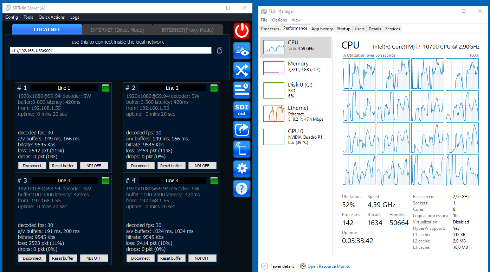The image size is (490, 272).
Task: Toggle NDI OFF for stream #4
Action: (x=202, y=258)
